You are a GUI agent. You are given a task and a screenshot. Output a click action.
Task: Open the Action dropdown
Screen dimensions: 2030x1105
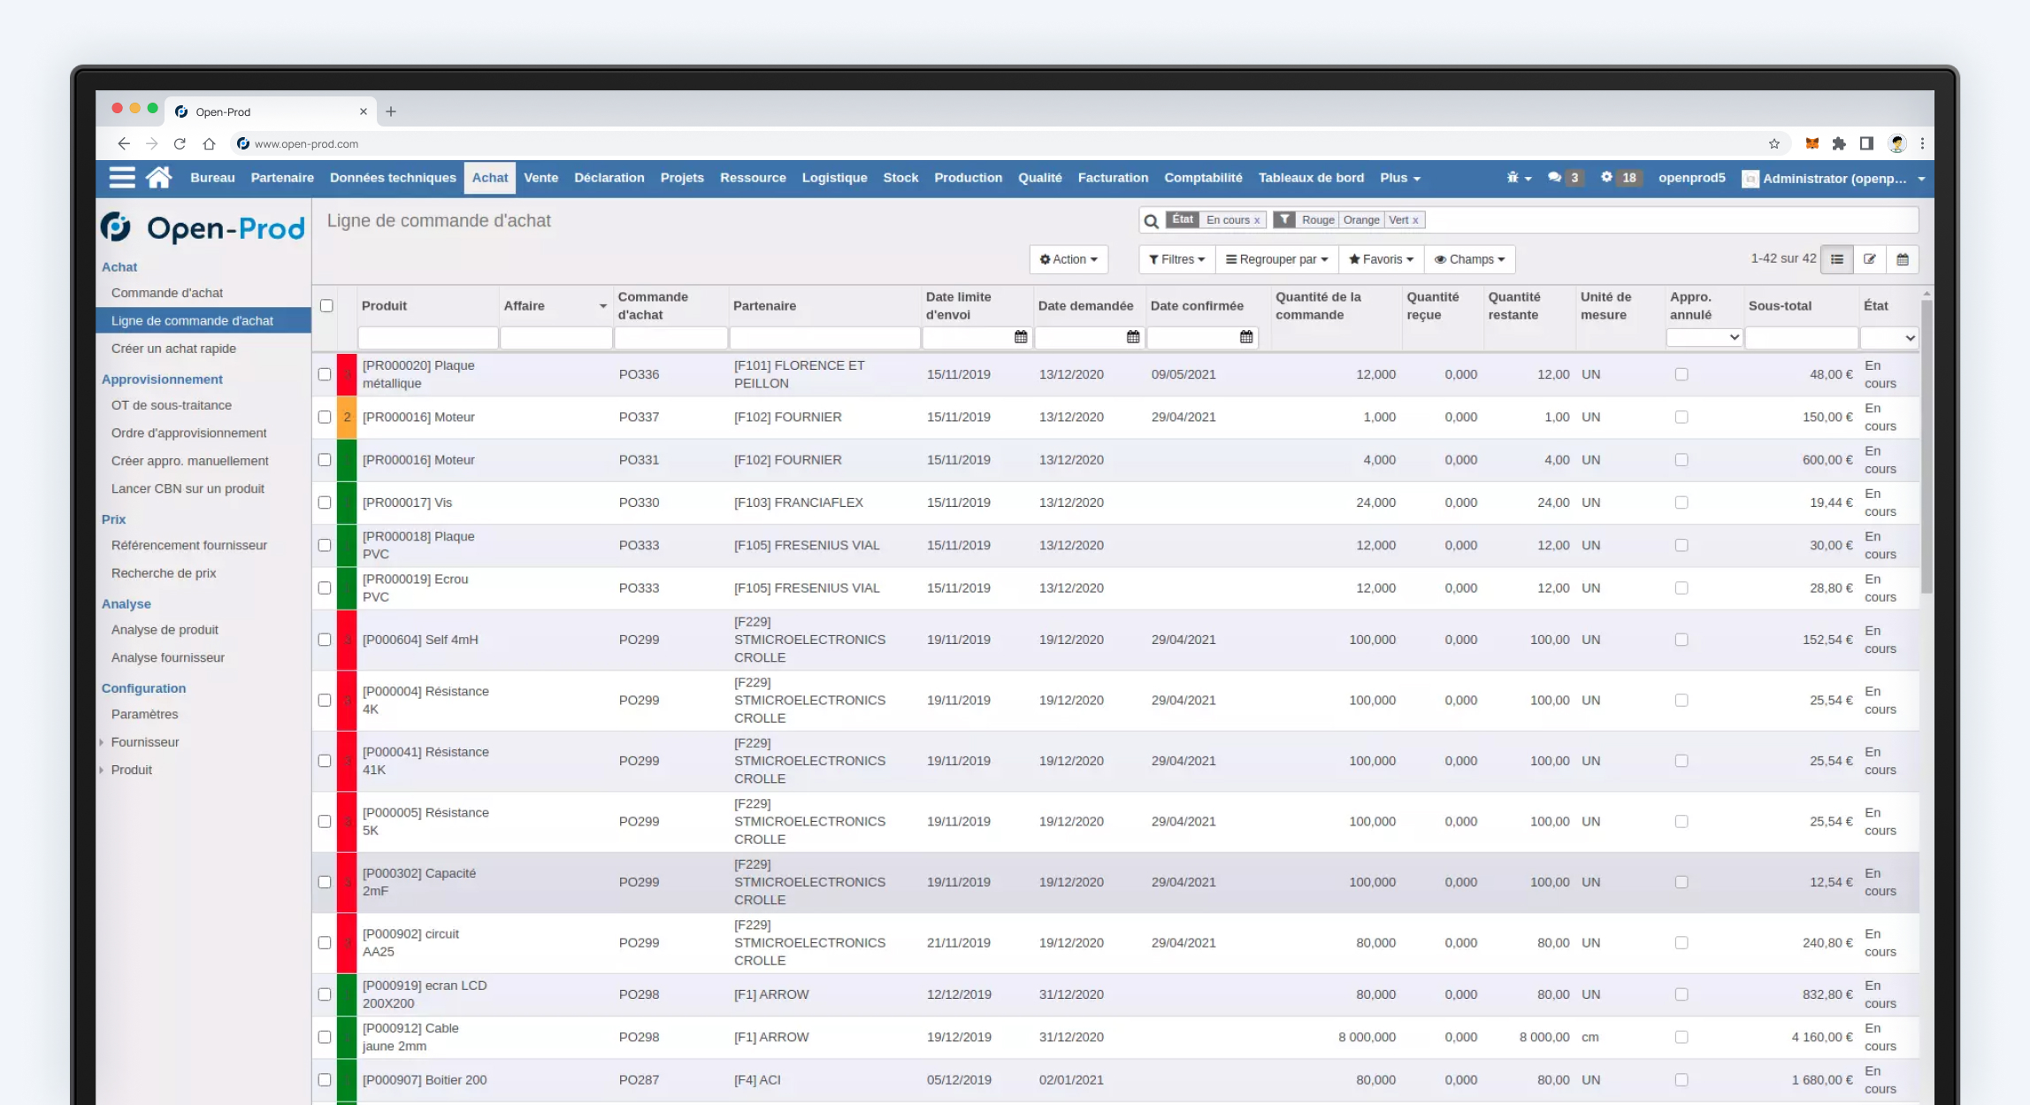[x=1069, y=259]
